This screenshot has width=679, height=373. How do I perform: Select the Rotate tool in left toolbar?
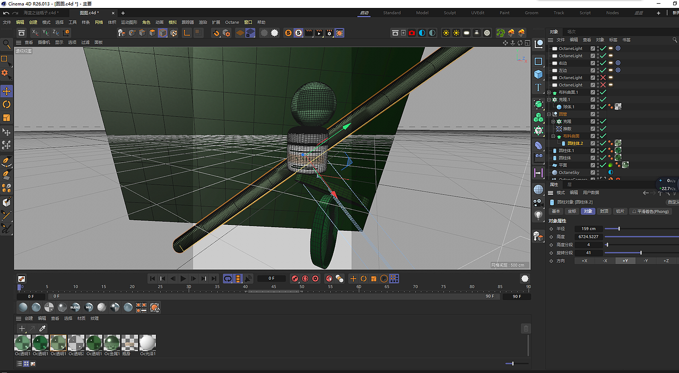coord(6,104)
